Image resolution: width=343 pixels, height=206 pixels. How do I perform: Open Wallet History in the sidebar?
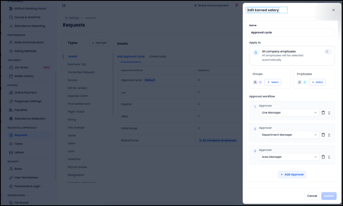tap(24, 76)
